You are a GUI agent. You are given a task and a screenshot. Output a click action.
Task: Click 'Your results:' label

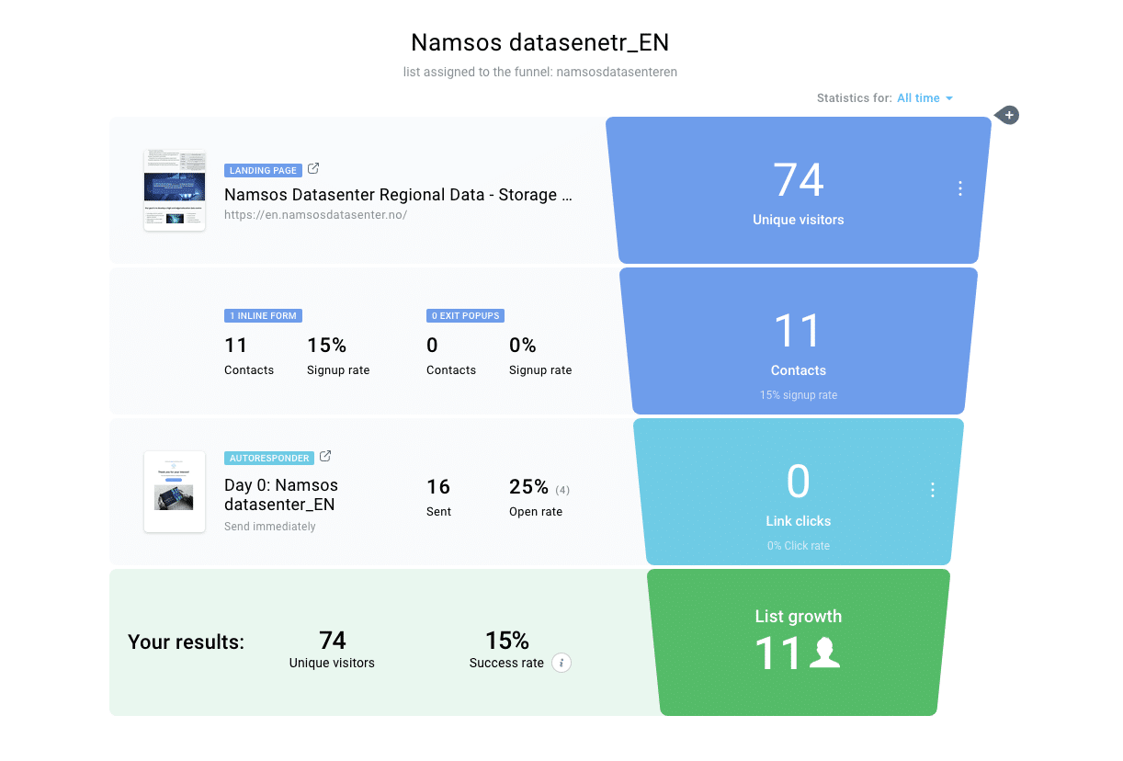pyautogui.click(x=187, y=642)
